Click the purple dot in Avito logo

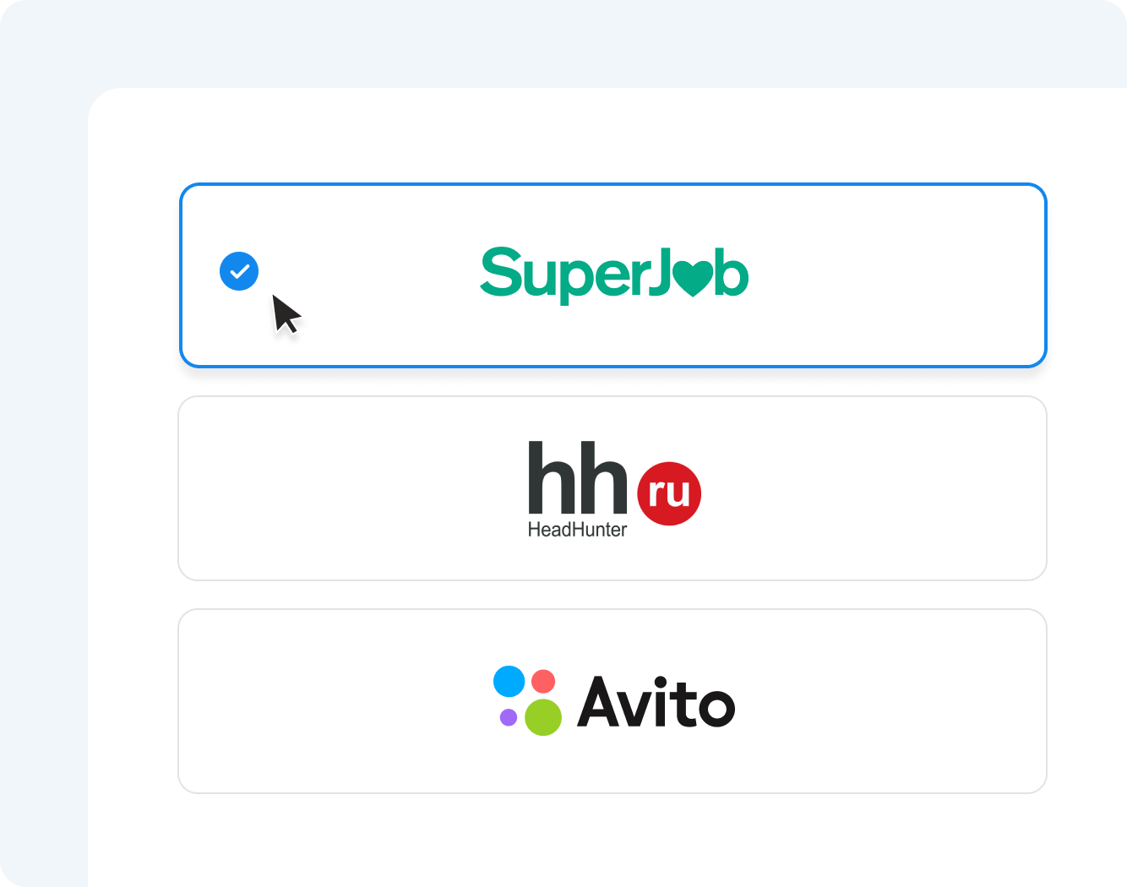tap(509, 717)
